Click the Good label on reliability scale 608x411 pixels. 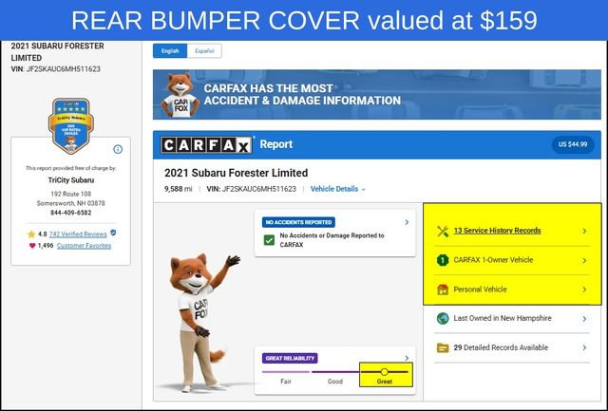pyautogui.click(x=335, y=382)
